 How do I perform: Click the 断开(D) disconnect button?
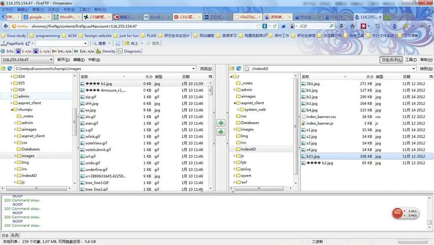[x=63, y=60]
